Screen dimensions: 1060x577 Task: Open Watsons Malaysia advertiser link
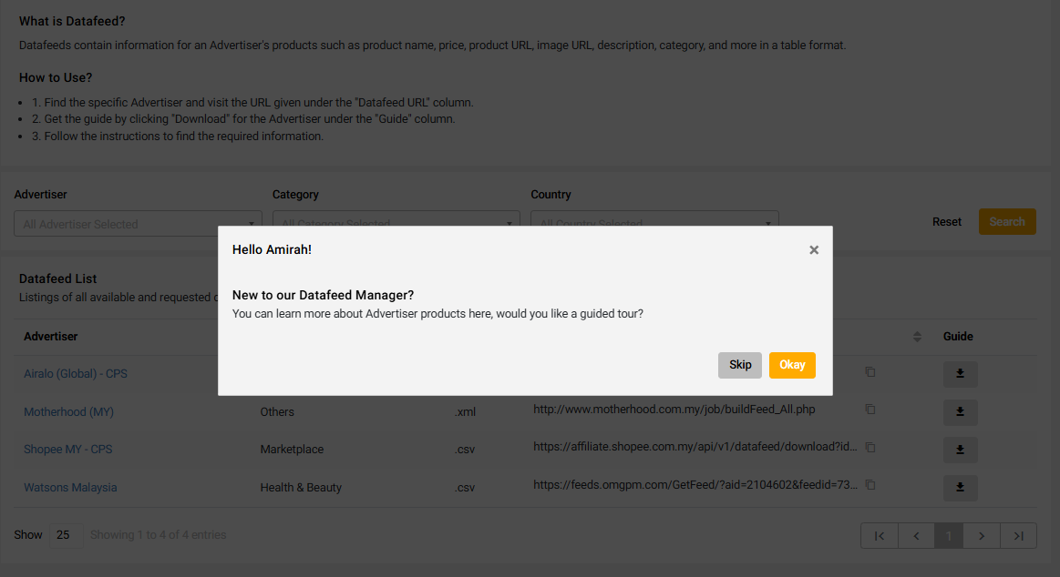pyautogui.click(x=70, y=488)
